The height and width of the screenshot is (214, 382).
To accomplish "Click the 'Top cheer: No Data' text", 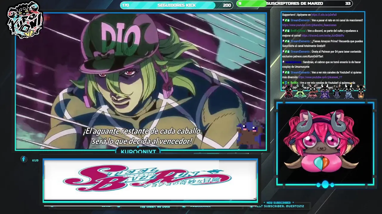I will pyautogui.click(x=155, y=207).
